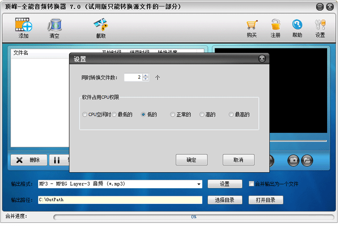Screen dimensions: 340x226
Task: Increase the simultaneous file count with the up arrow
Action: 146,75
